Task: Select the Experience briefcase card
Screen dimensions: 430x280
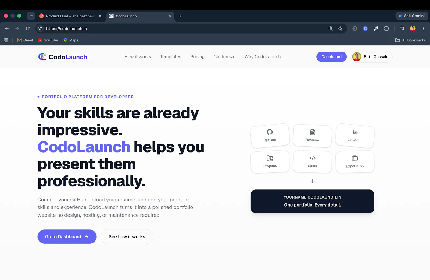Action: pos(355,162)
